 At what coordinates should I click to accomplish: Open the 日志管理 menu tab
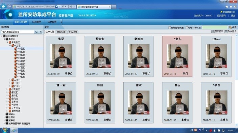click(x=37, y=22)
